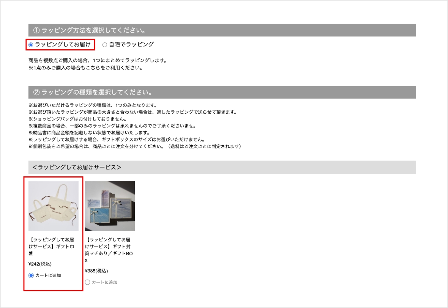Viewport: 448px width, 308px height.
Task: Click the ギフト封筒マチあり／ギフトBOX product title
Action: tap(109, 250)
